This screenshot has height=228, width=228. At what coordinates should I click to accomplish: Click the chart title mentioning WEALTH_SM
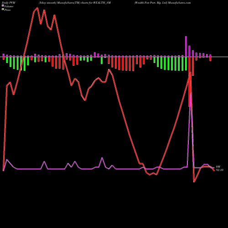click(x=75, y=3)
